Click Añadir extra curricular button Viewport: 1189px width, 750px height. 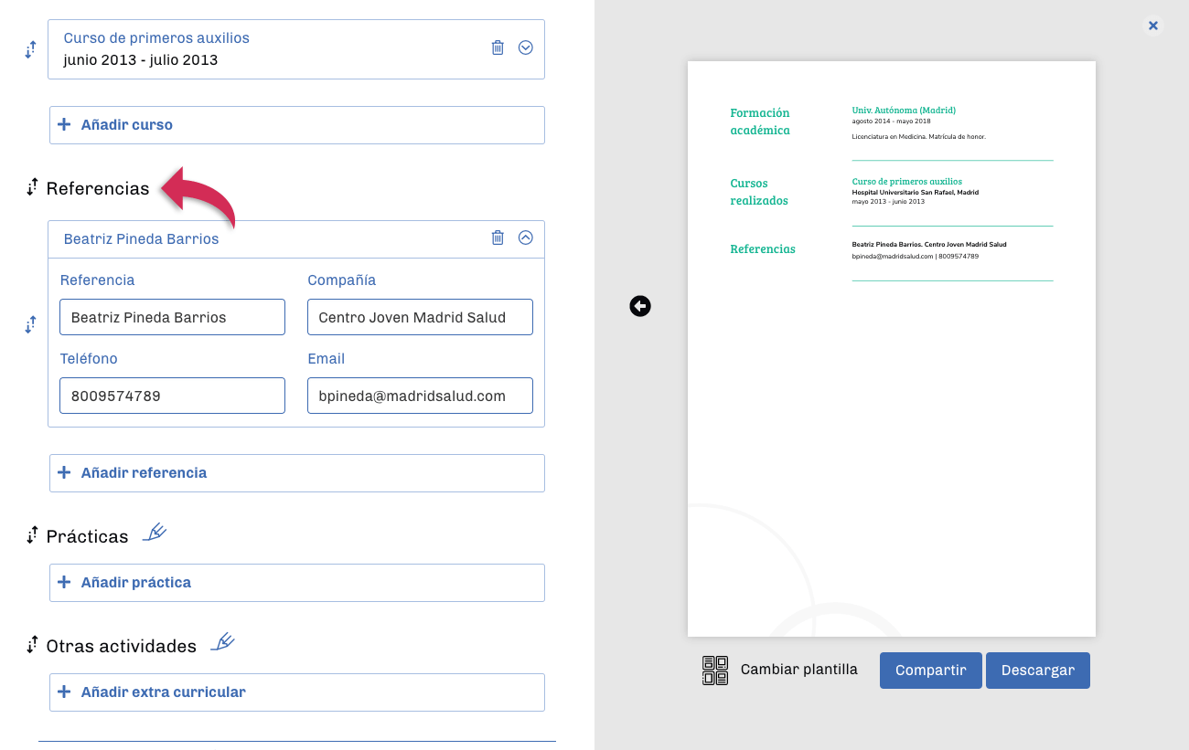tap(297, 692)
